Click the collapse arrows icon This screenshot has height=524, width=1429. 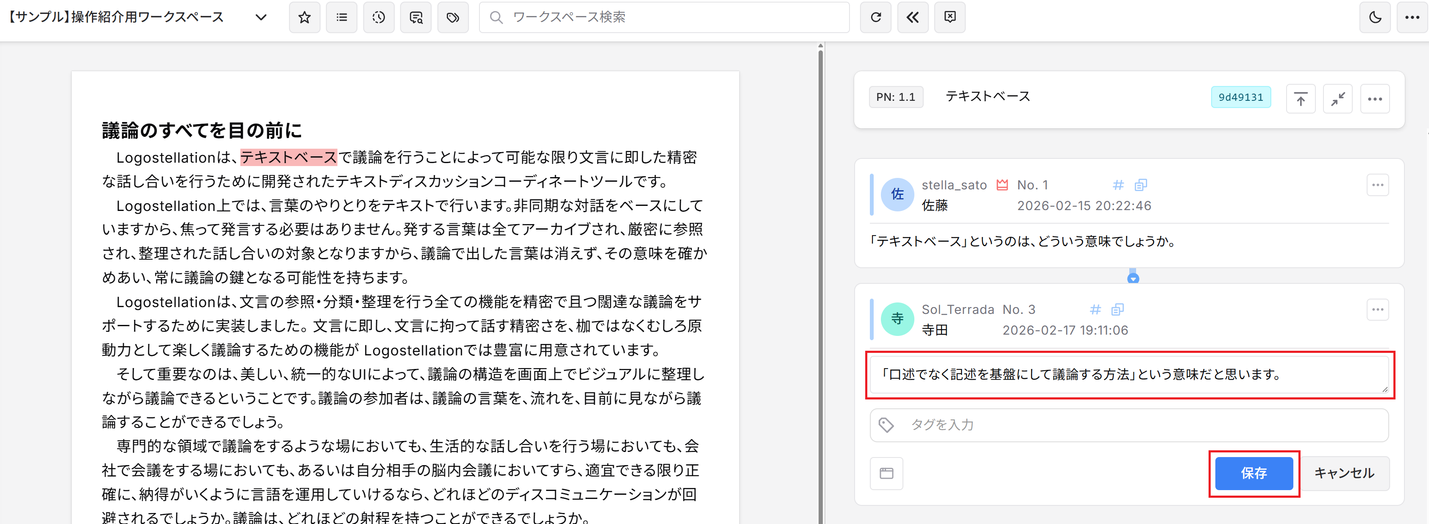(1338, 99)
